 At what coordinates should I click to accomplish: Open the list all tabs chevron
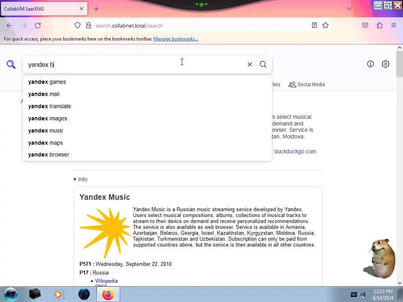(349, 9)
